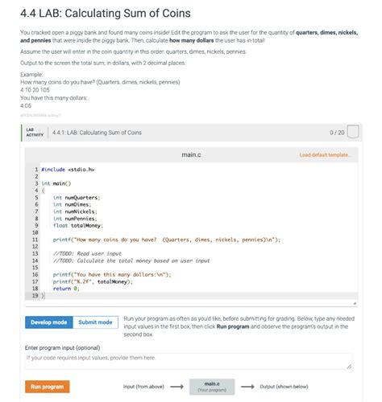
Task: Click the 4.4.1: LAB: Calculating Sum of Coins header
Action: [97, 133]
